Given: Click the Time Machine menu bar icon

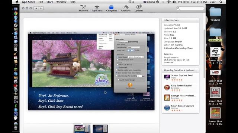Looking at the screenshot, I should pos(158,2).
